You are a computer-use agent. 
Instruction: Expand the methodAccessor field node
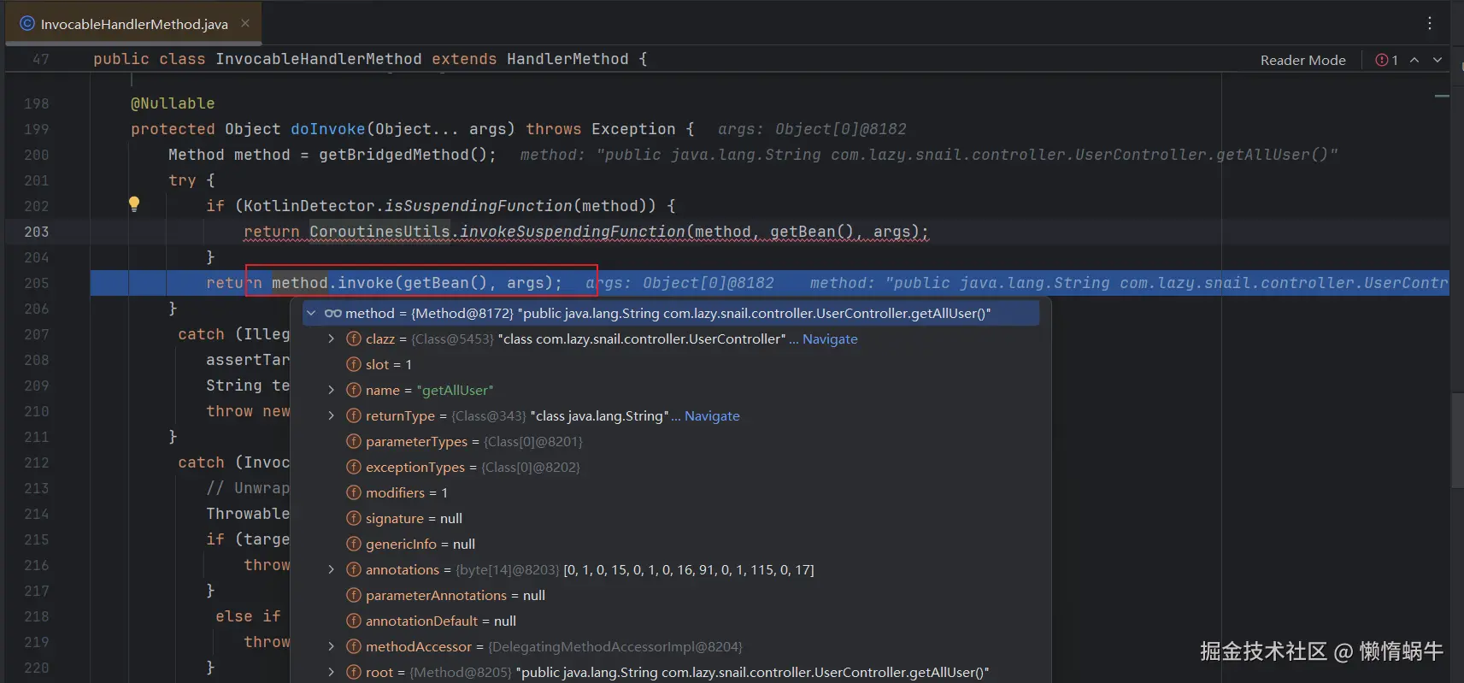(332, 647)
